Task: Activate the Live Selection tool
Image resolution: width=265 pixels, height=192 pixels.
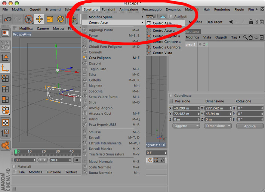Action: point(29,19)
